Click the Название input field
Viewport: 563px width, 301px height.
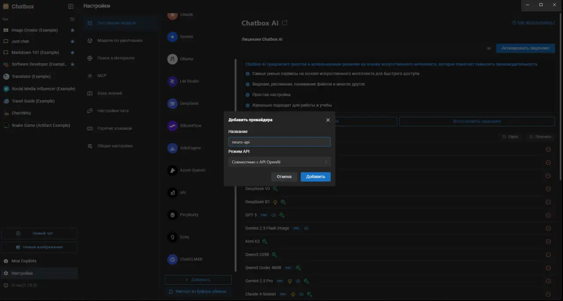(x=279, y=142)
